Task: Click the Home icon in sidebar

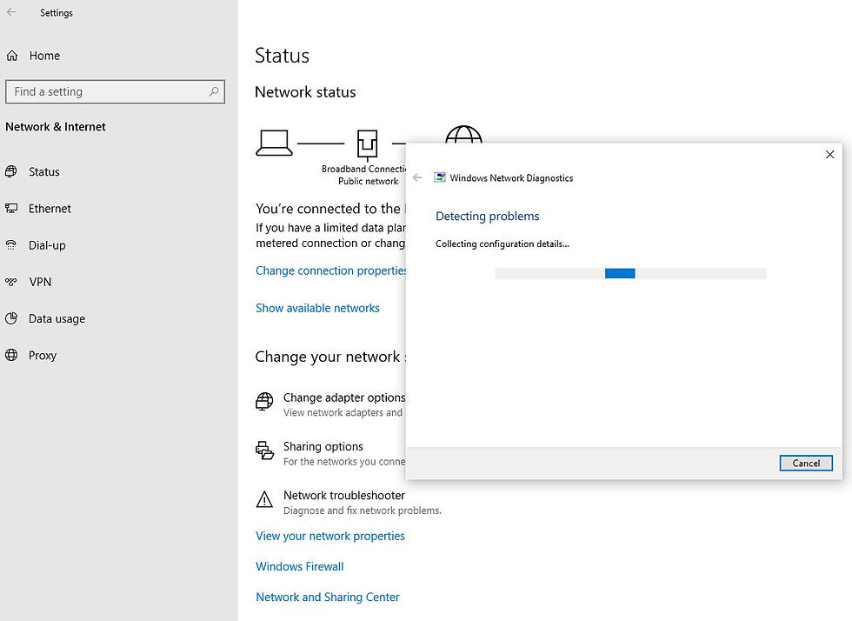Action: 12,56
